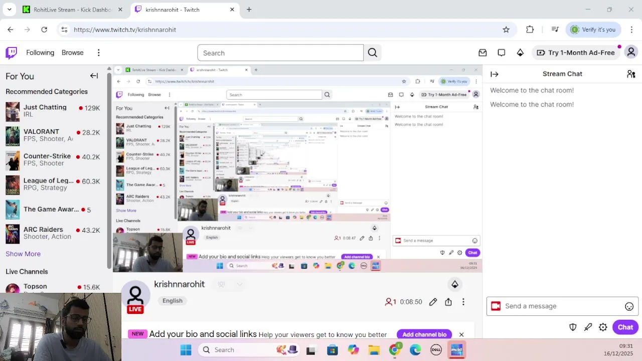
Task: Switch to the RohitLive Stream Kick Dashboard tab
Action: tap(73, 10)
